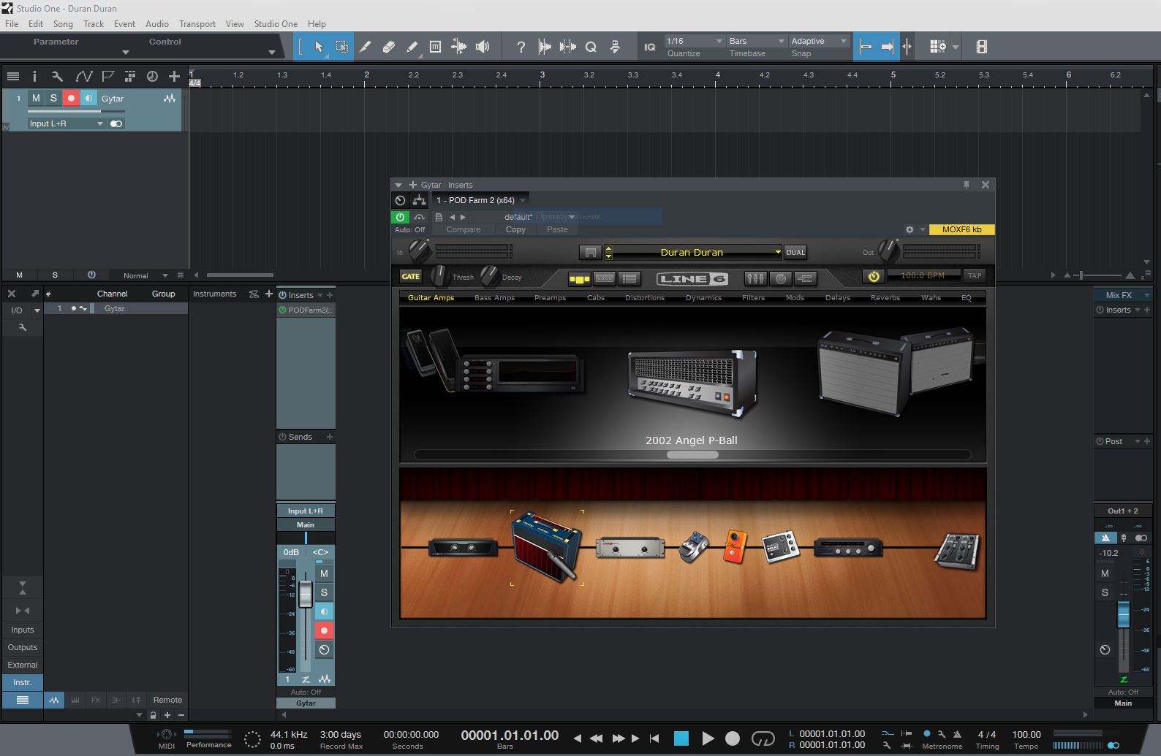Click the Gytar channel volume fader

[306, 594]
